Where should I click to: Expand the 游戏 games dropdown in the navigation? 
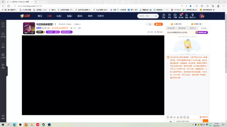(x=80, y=16)
